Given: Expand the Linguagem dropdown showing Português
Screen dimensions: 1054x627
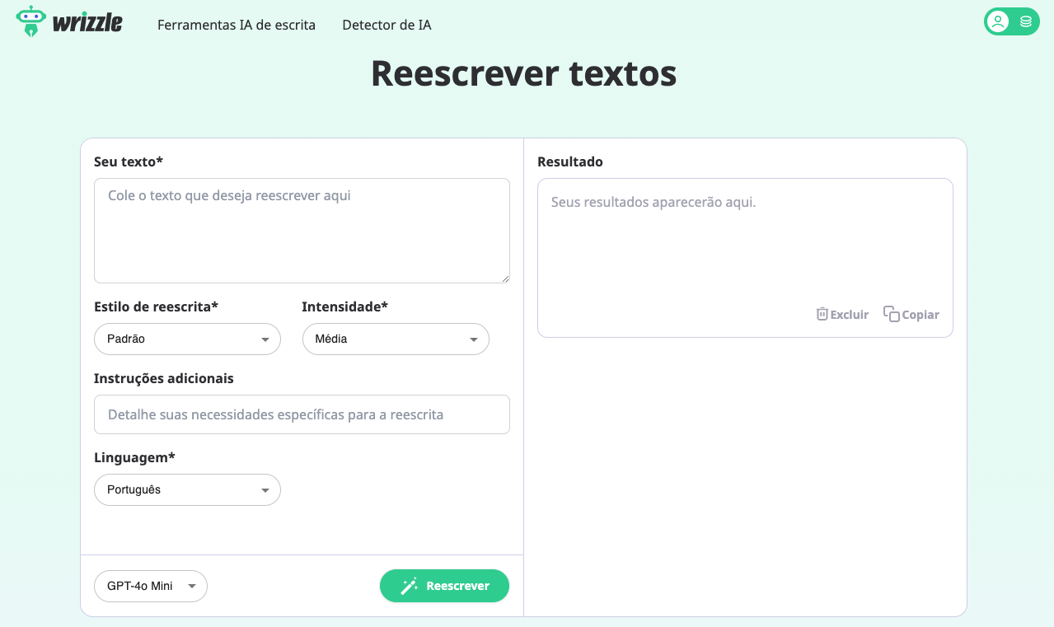Looking at the screenshot, I should (187, 489).
